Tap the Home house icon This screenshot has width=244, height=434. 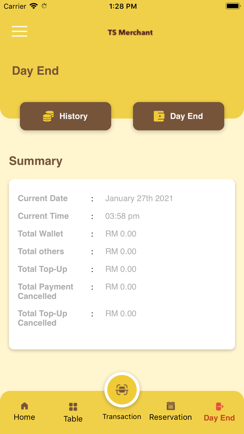click(x=24, y=406)
